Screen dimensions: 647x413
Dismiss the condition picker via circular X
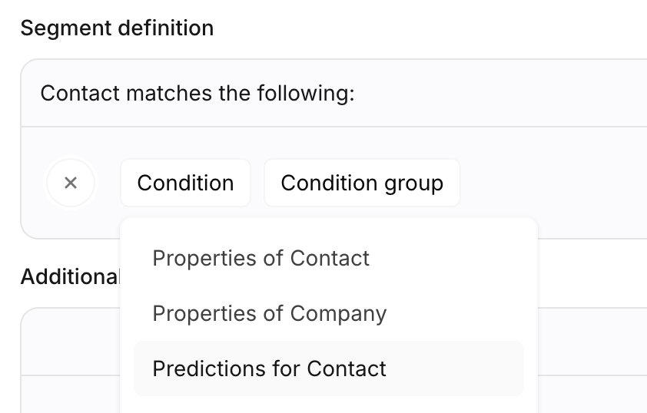[x=71, y=183]
